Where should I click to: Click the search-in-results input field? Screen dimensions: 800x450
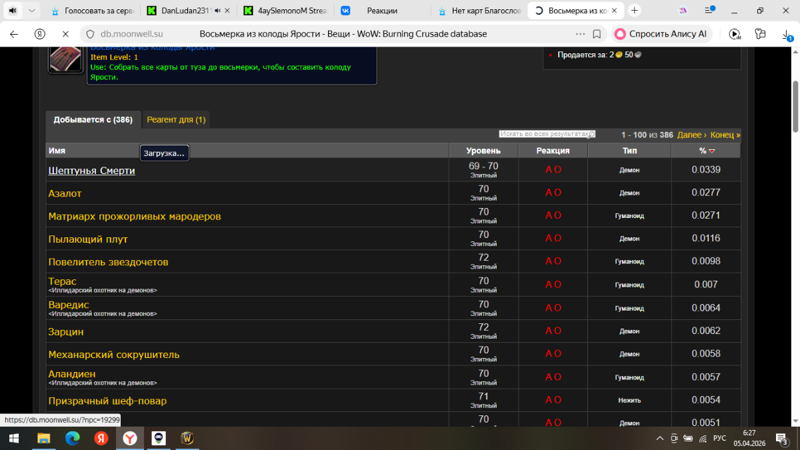546,134
